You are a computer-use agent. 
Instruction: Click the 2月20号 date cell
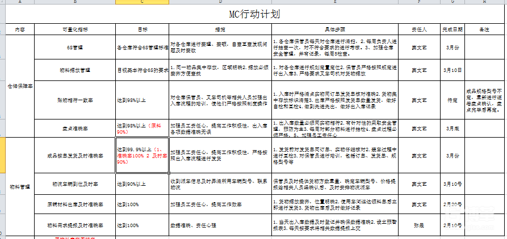[452, 203]
